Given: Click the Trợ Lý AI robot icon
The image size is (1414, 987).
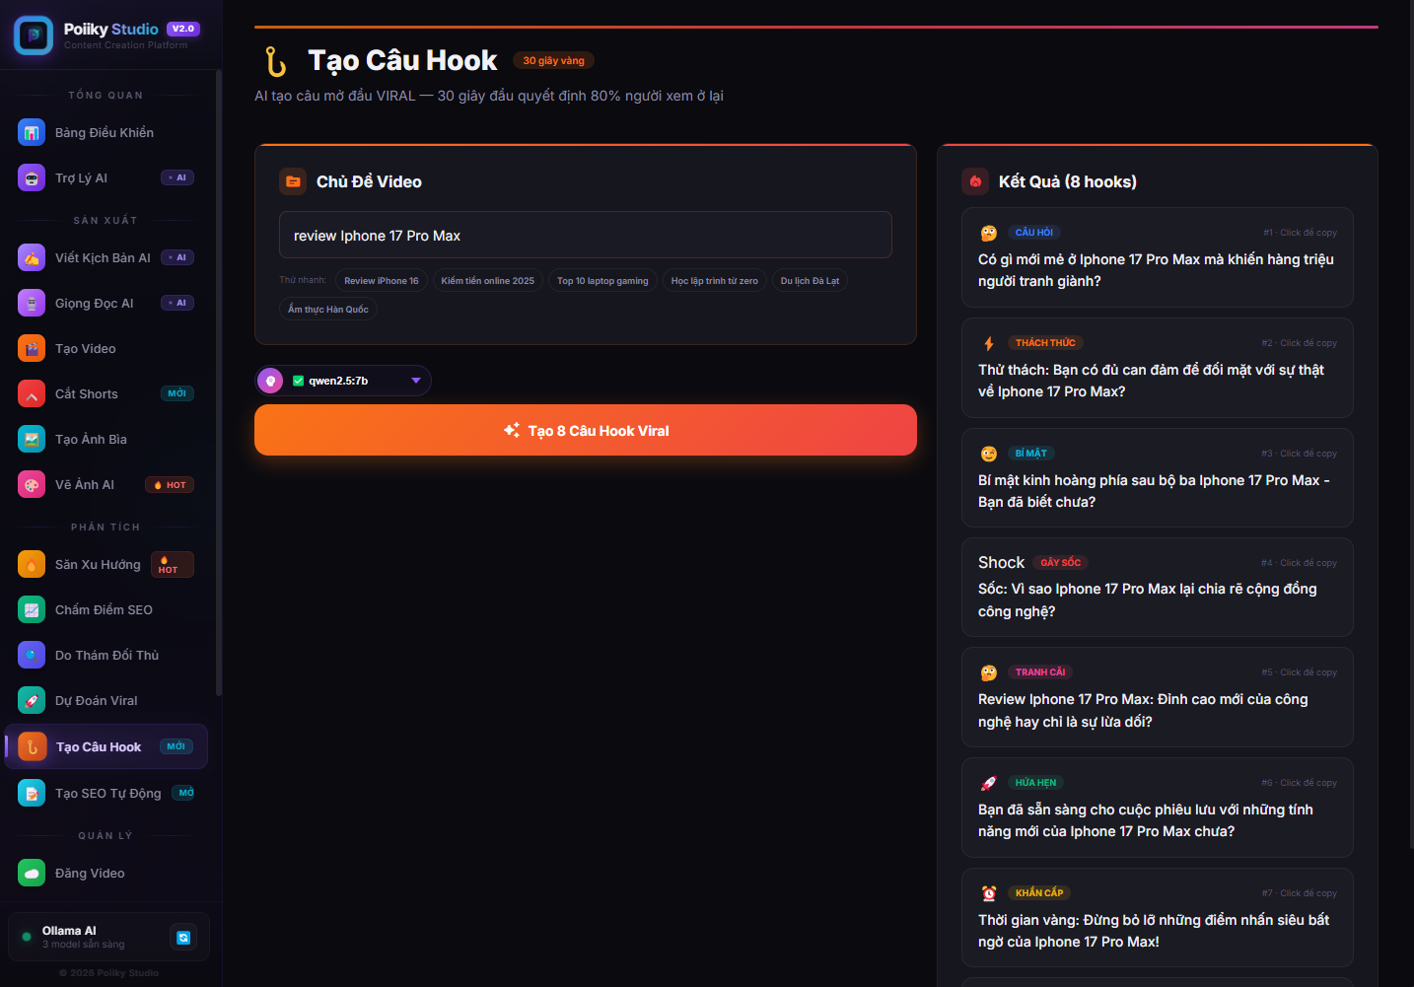Looking at the screenshot, I should pos(32,177).
